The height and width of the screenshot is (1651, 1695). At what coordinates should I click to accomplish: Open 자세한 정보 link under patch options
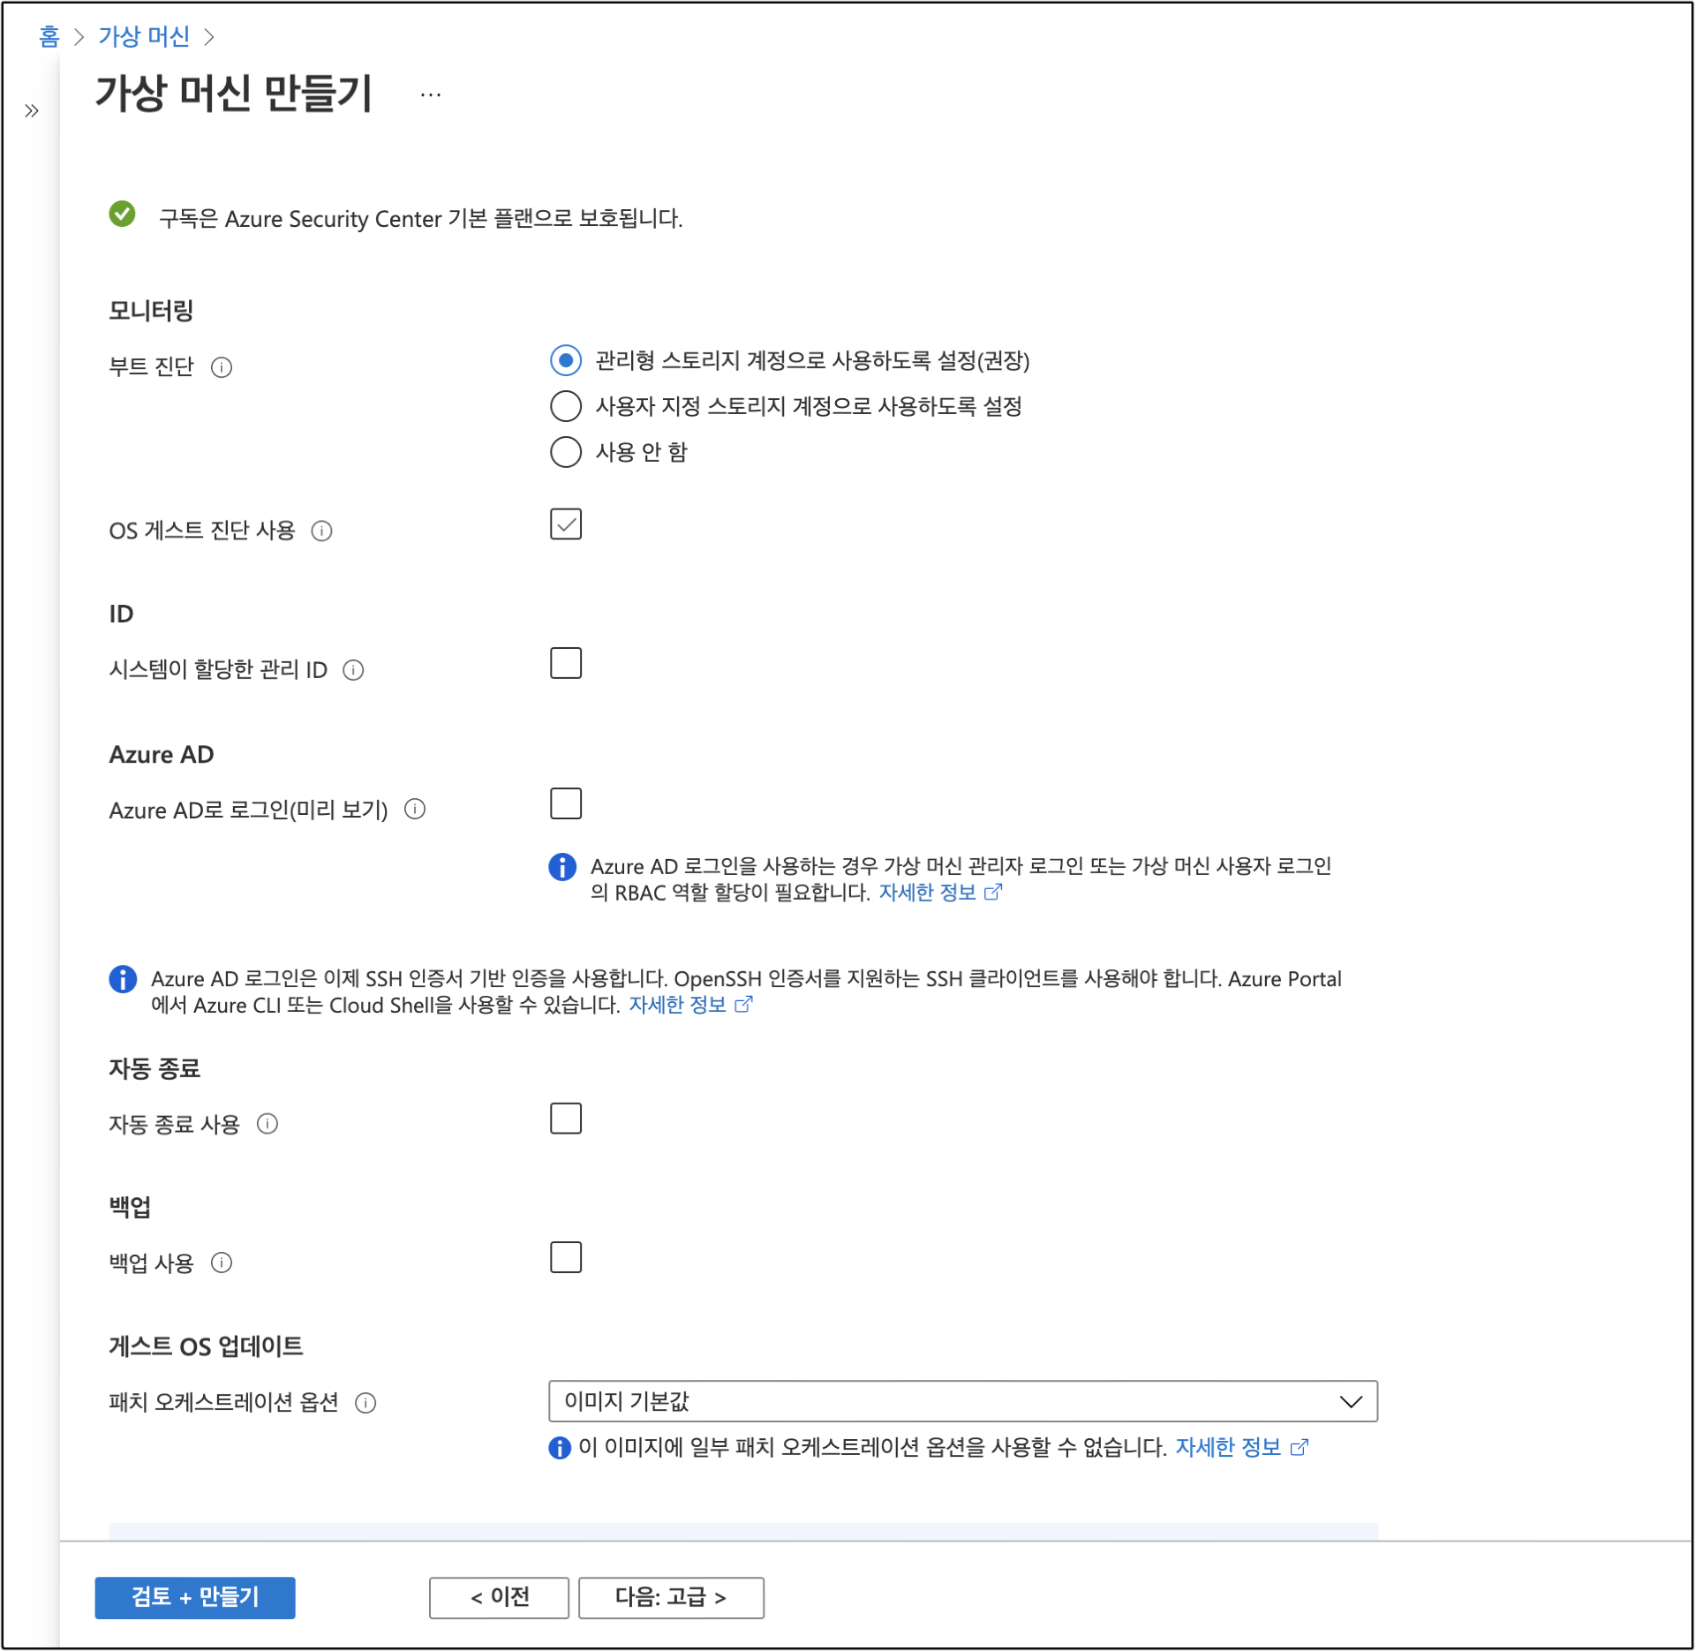click(1228, 1447)
